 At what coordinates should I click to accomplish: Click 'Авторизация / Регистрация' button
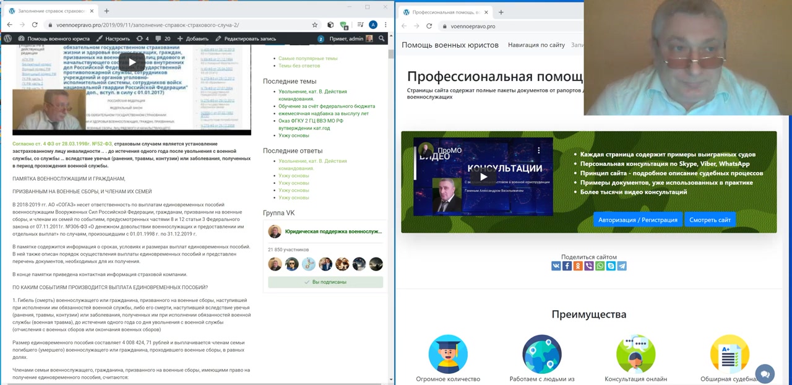(637, 220)
